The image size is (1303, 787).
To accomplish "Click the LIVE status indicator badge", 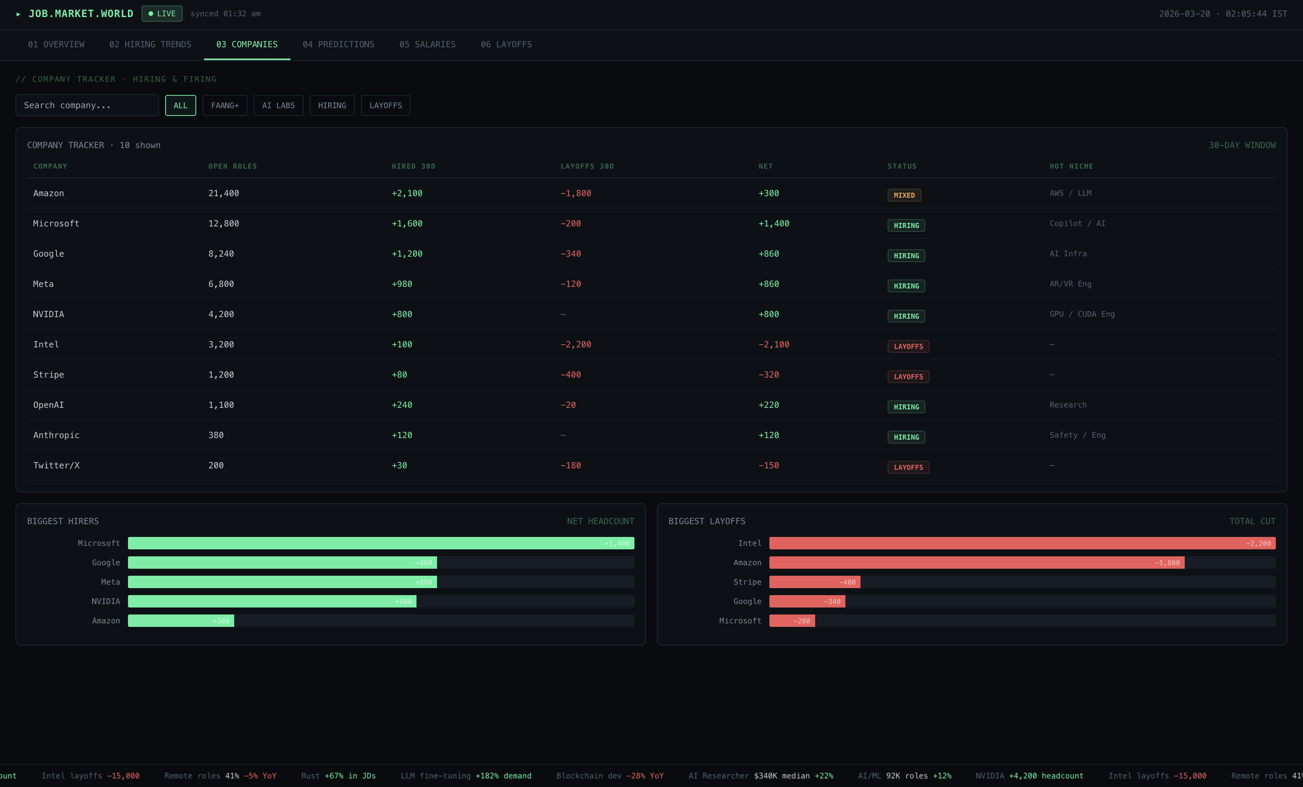I will coord(162,14).
